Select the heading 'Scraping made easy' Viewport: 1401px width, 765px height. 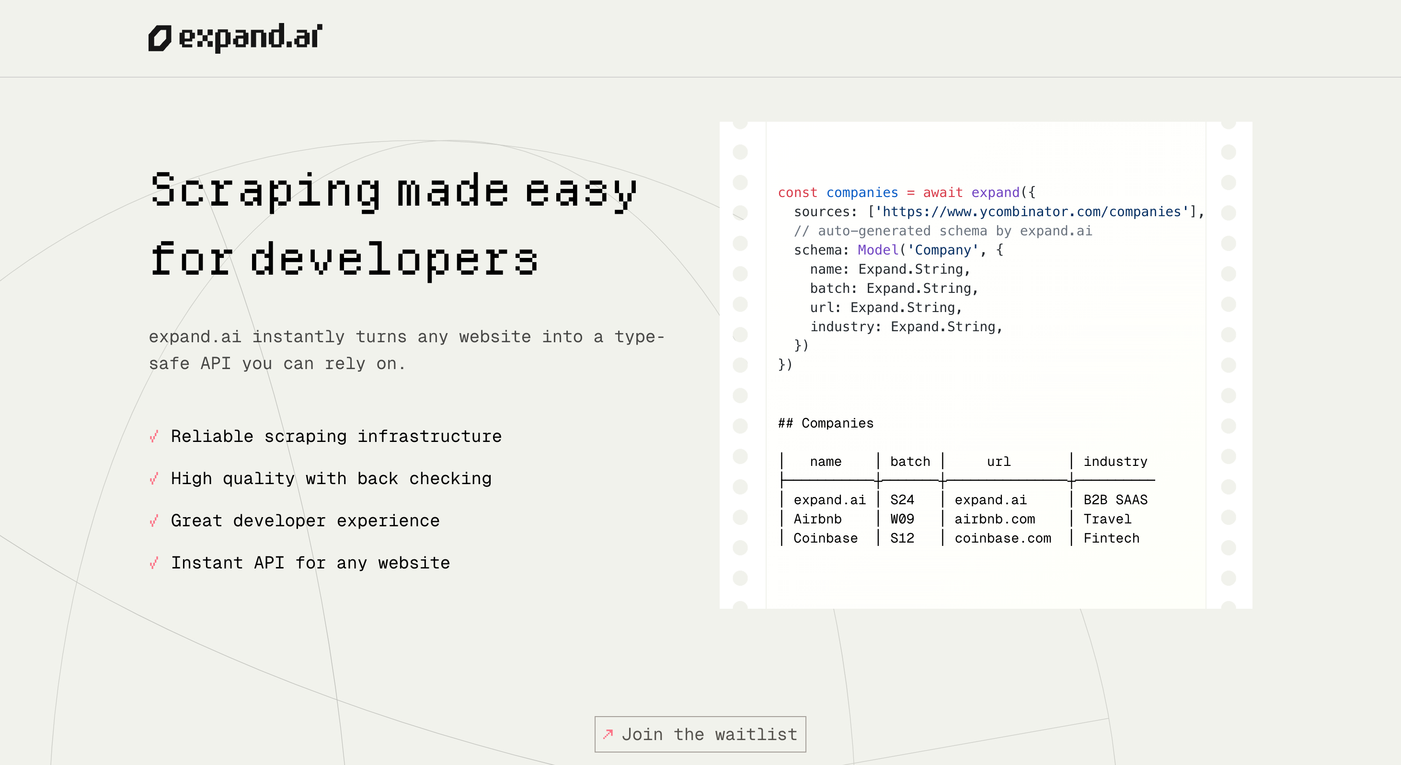tap(393, 192)
